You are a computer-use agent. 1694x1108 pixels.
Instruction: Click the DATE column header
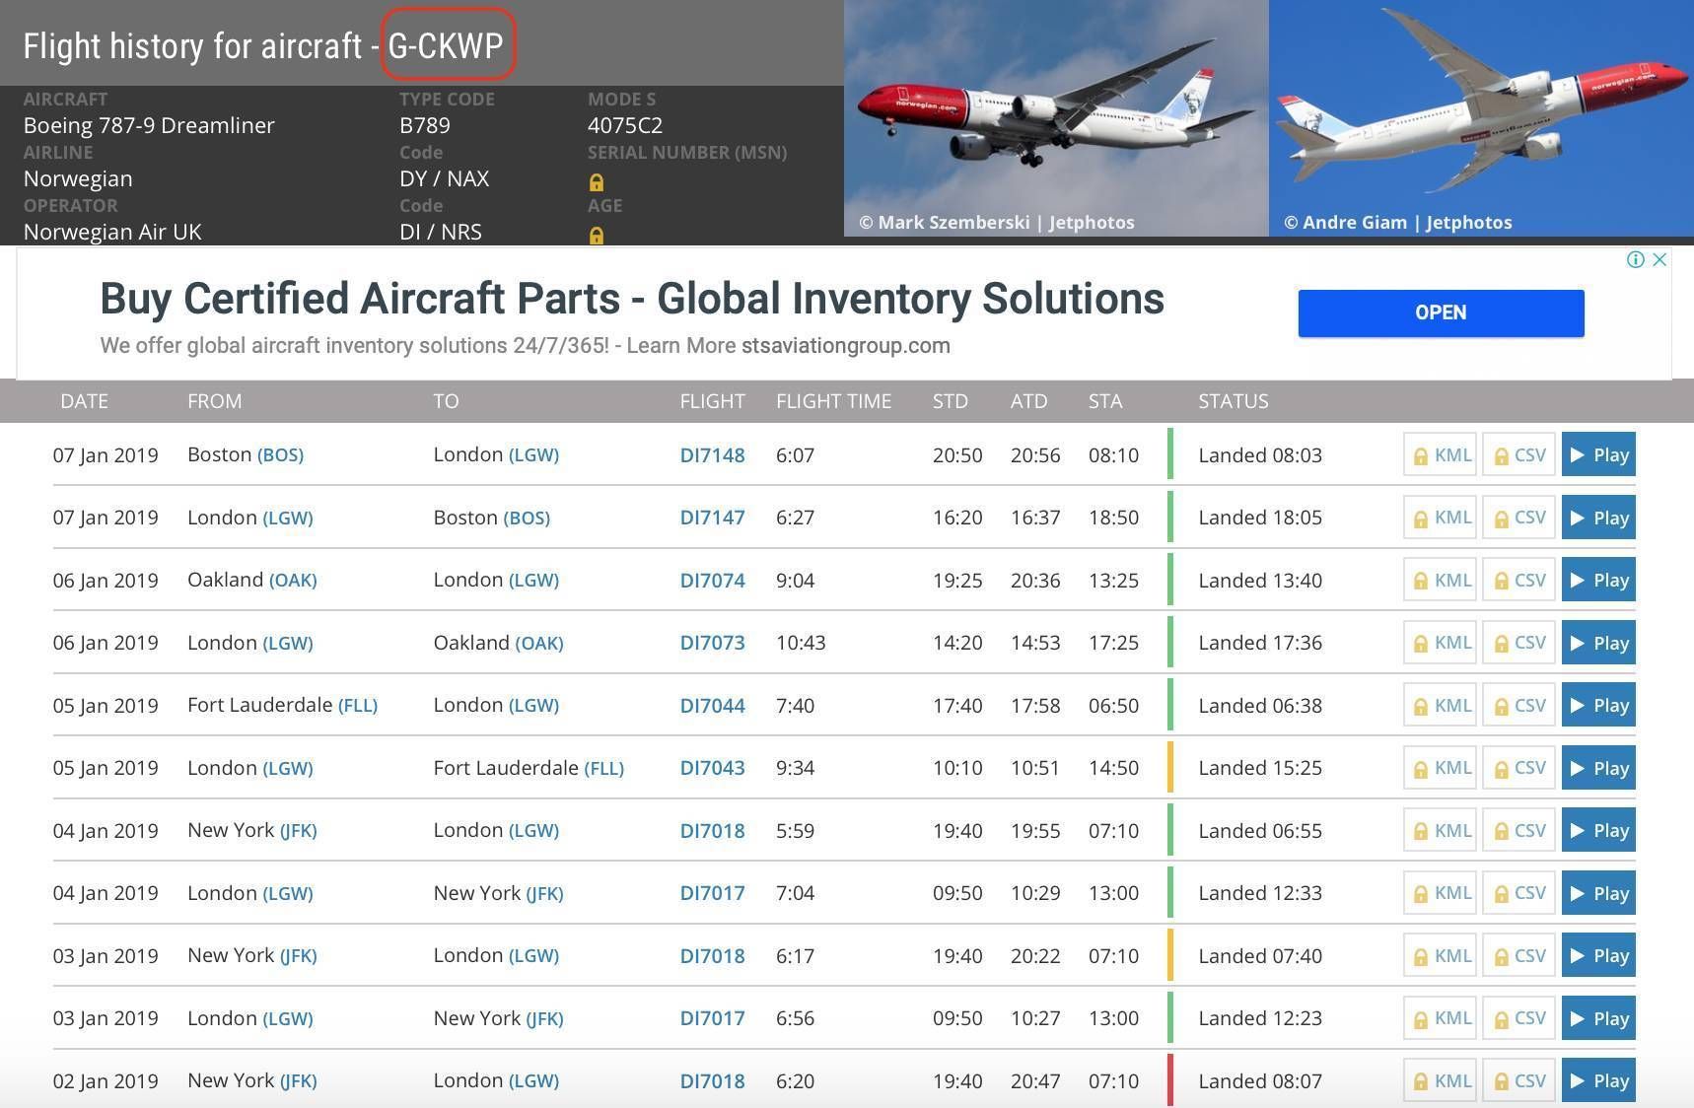tap(84, 401)
